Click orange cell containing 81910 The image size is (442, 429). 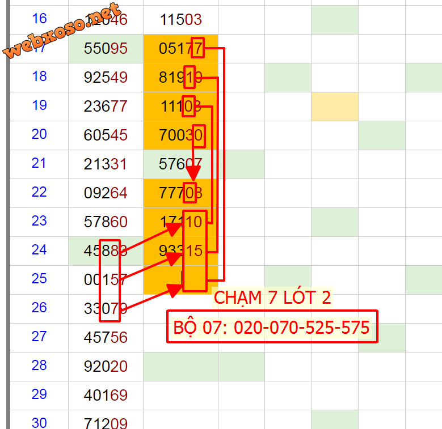click(x=180, y=78)
